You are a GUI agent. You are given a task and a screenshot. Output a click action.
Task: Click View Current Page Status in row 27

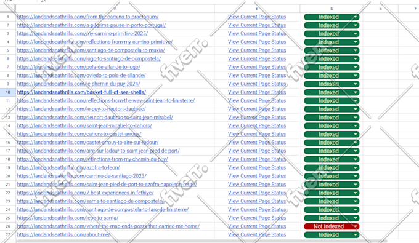tap(257, 234)
